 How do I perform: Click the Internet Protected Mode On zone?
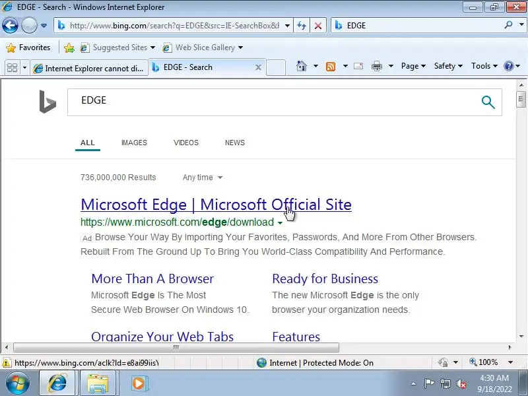pos(315,363)
